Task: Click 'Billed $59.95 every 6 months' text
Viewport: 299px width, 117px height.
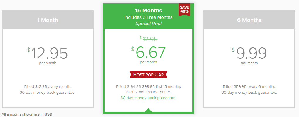Action: click(x=249, y=87)
